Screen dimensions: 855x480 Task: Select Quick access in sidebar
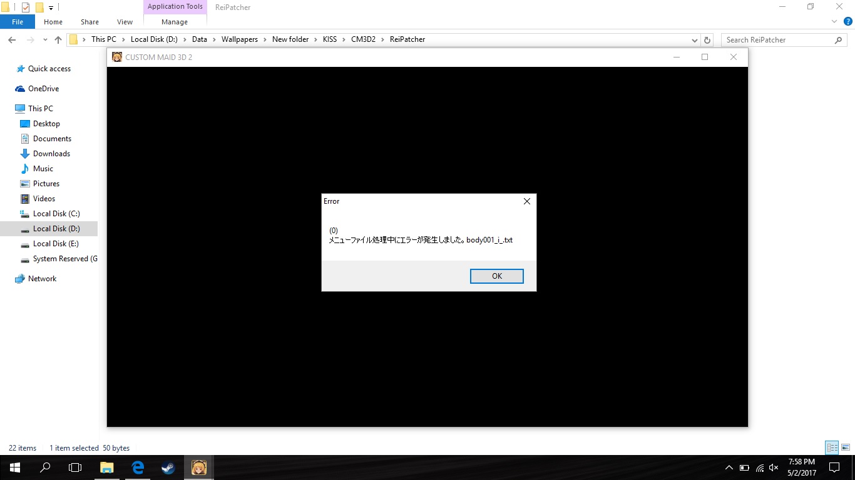point(49,69)
